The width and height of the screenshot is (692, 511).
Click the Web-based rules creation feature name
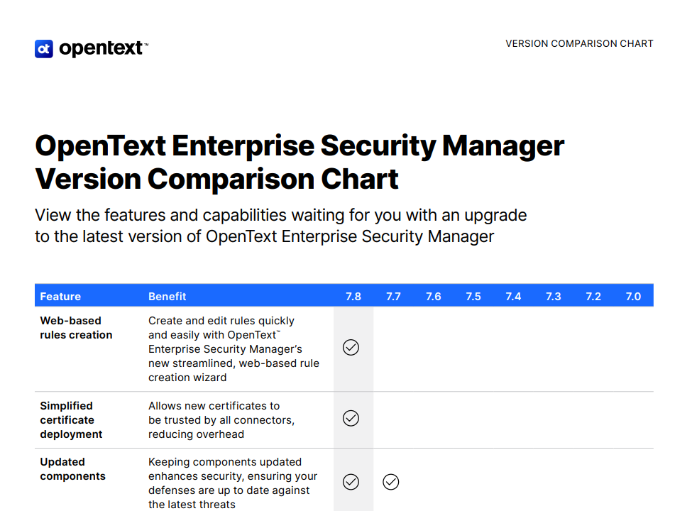pos(76,328)
